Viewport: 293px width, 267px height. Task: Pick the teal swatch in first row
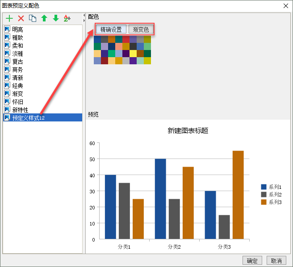pos(119,39)
